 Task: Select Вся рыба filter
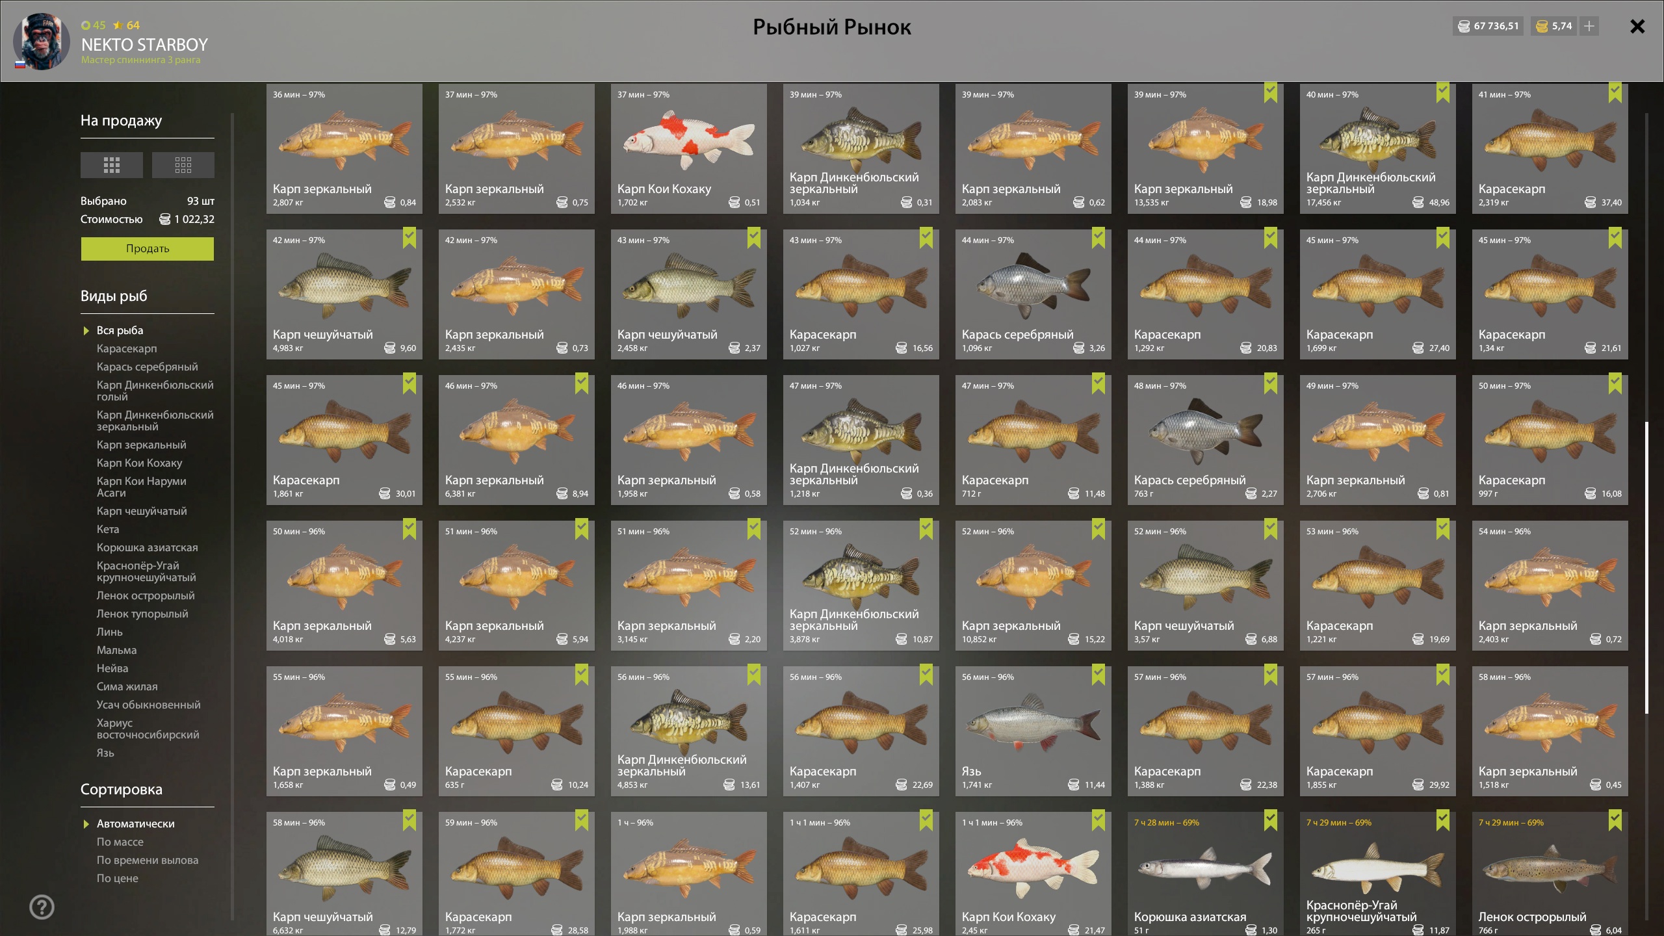(120, 330)
